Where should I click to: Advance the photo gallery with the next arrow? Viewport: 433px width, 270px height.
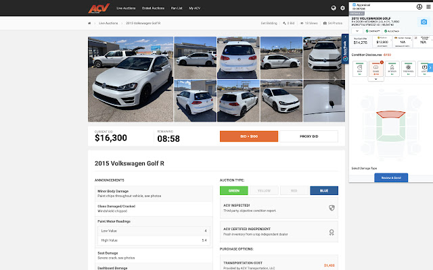pyautogui.click(x=335, y=80)
